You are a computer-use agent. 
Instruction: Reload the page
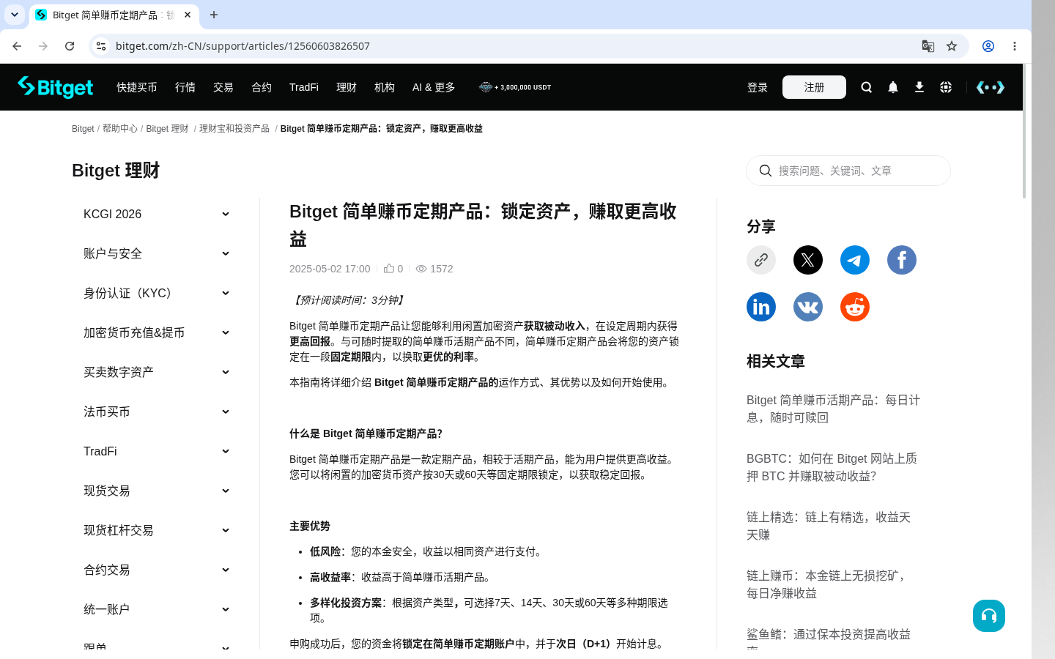(x=70, y=46)
